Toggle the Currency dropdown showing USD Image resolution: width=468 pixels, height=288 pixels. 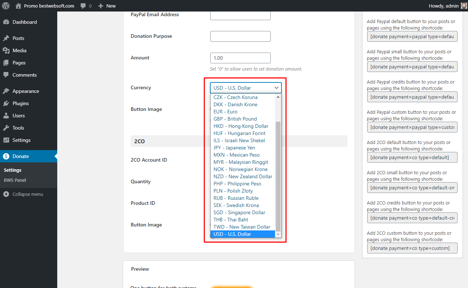click(x=246, y=88)
